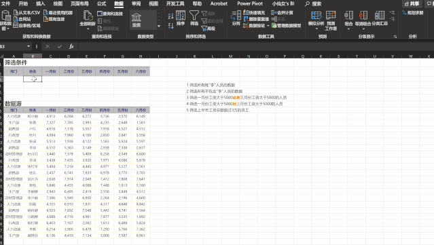Open the 视图 (View) tab
This screenshot has width=434, height=245.
pyautogui.click(x=153, y=3)
